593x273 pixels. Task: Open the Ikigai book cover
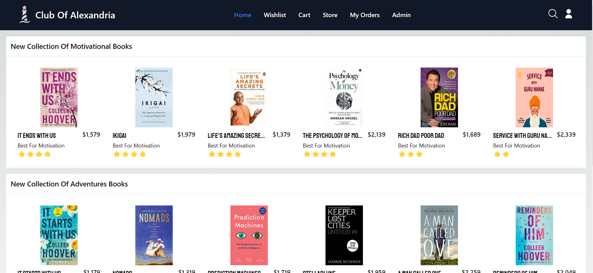(x=154, y=97)
